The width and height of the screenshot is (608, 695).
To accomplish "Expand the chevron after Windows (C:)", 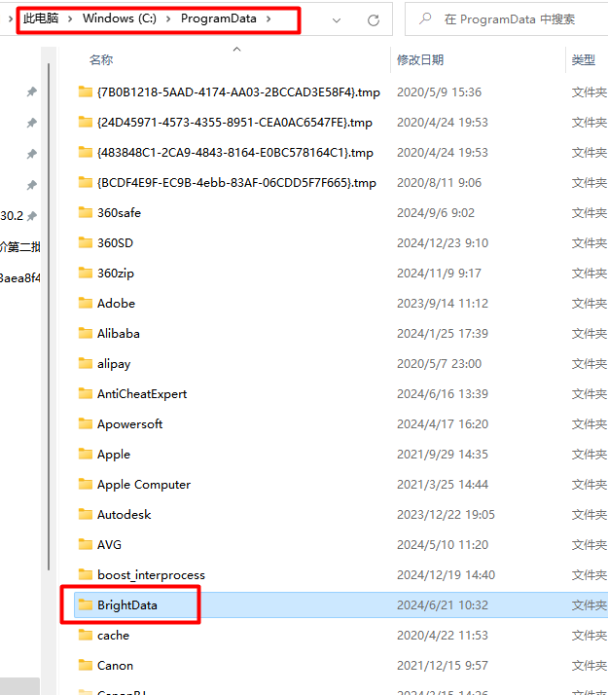I will [x=168, y=19].
